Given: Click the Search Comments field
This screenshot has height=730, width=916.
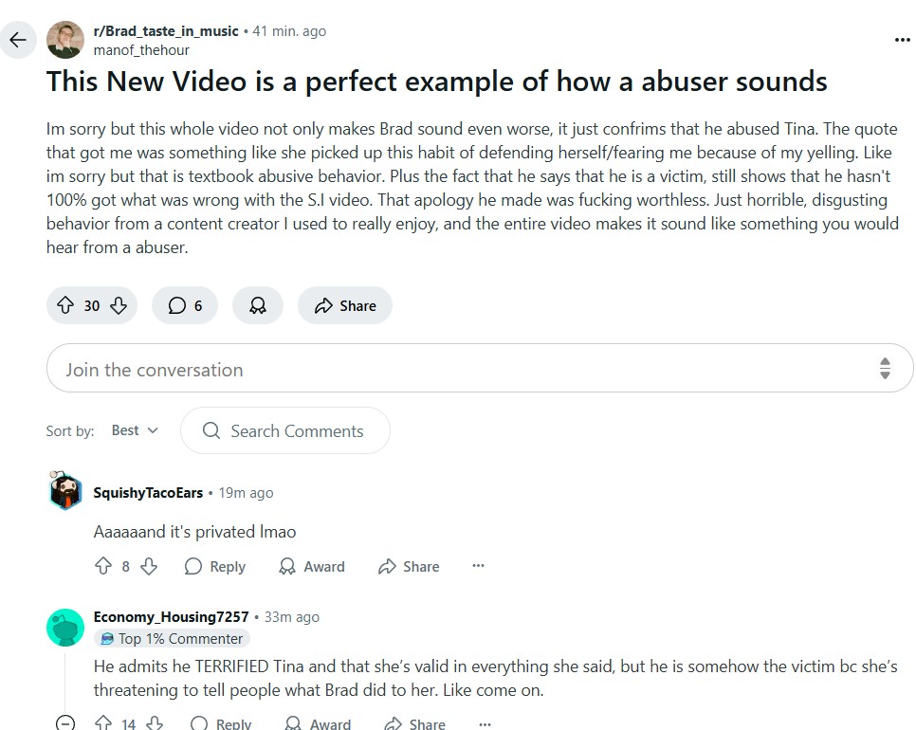Looking at the screenshot, I should pos(285,430).
